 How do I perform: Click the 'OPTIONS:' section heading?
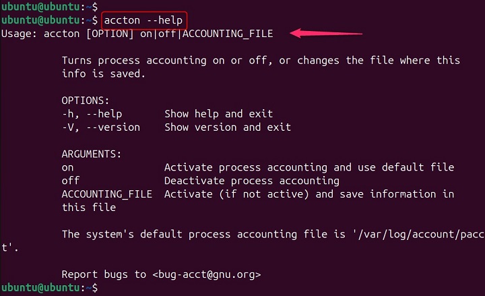pyautogui.click(x=86, y=100)
